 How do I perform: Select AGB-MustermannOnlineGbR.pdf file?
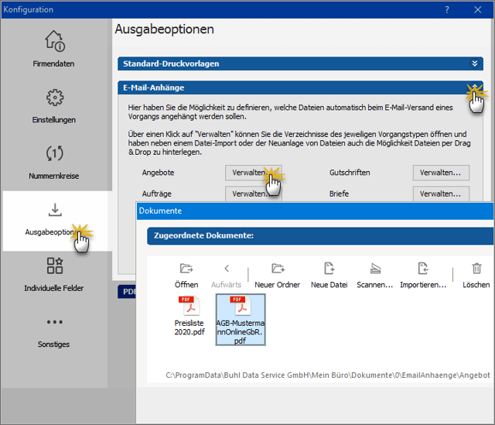point(239,320)
